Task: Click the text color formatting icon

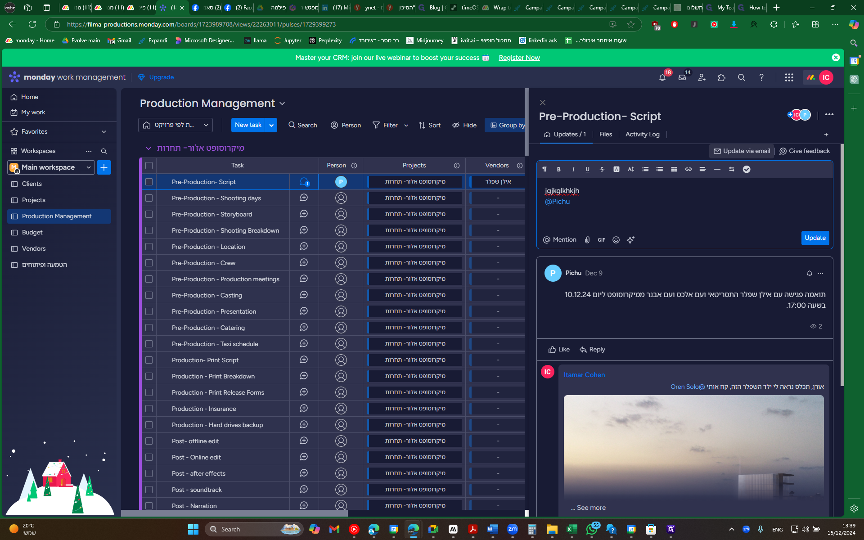Action: click(616, 169)
